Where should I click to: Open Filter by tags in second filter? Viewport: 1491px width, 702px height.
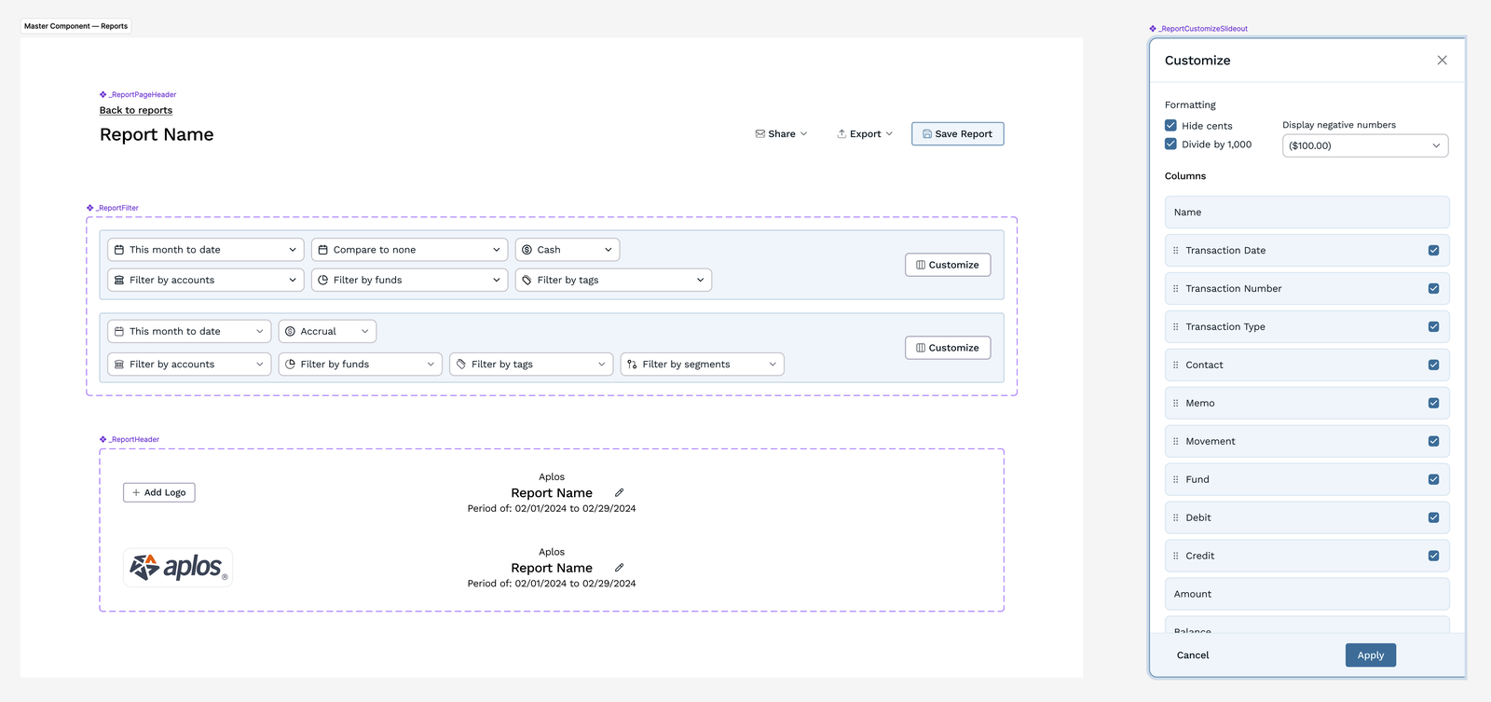[x=531, y=365]
